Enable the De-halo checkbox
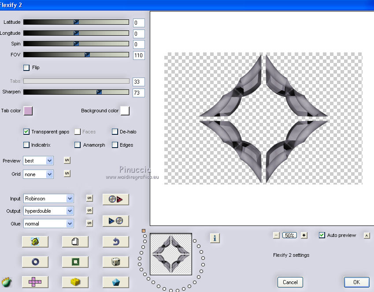The width and height of the screenshot is (374, 292). 115,132
